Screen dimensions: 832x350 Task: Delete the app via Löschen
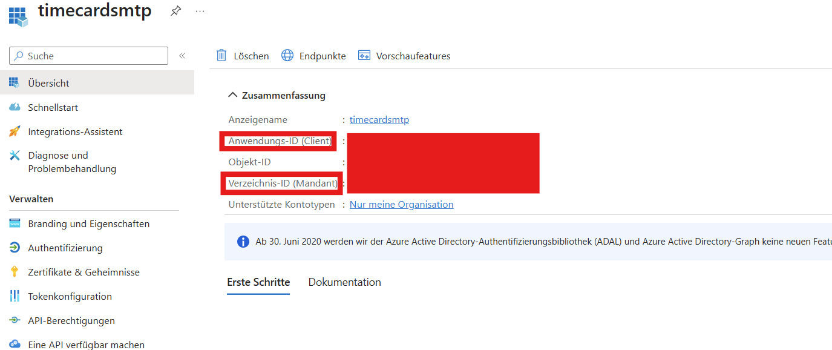point(243,56)
